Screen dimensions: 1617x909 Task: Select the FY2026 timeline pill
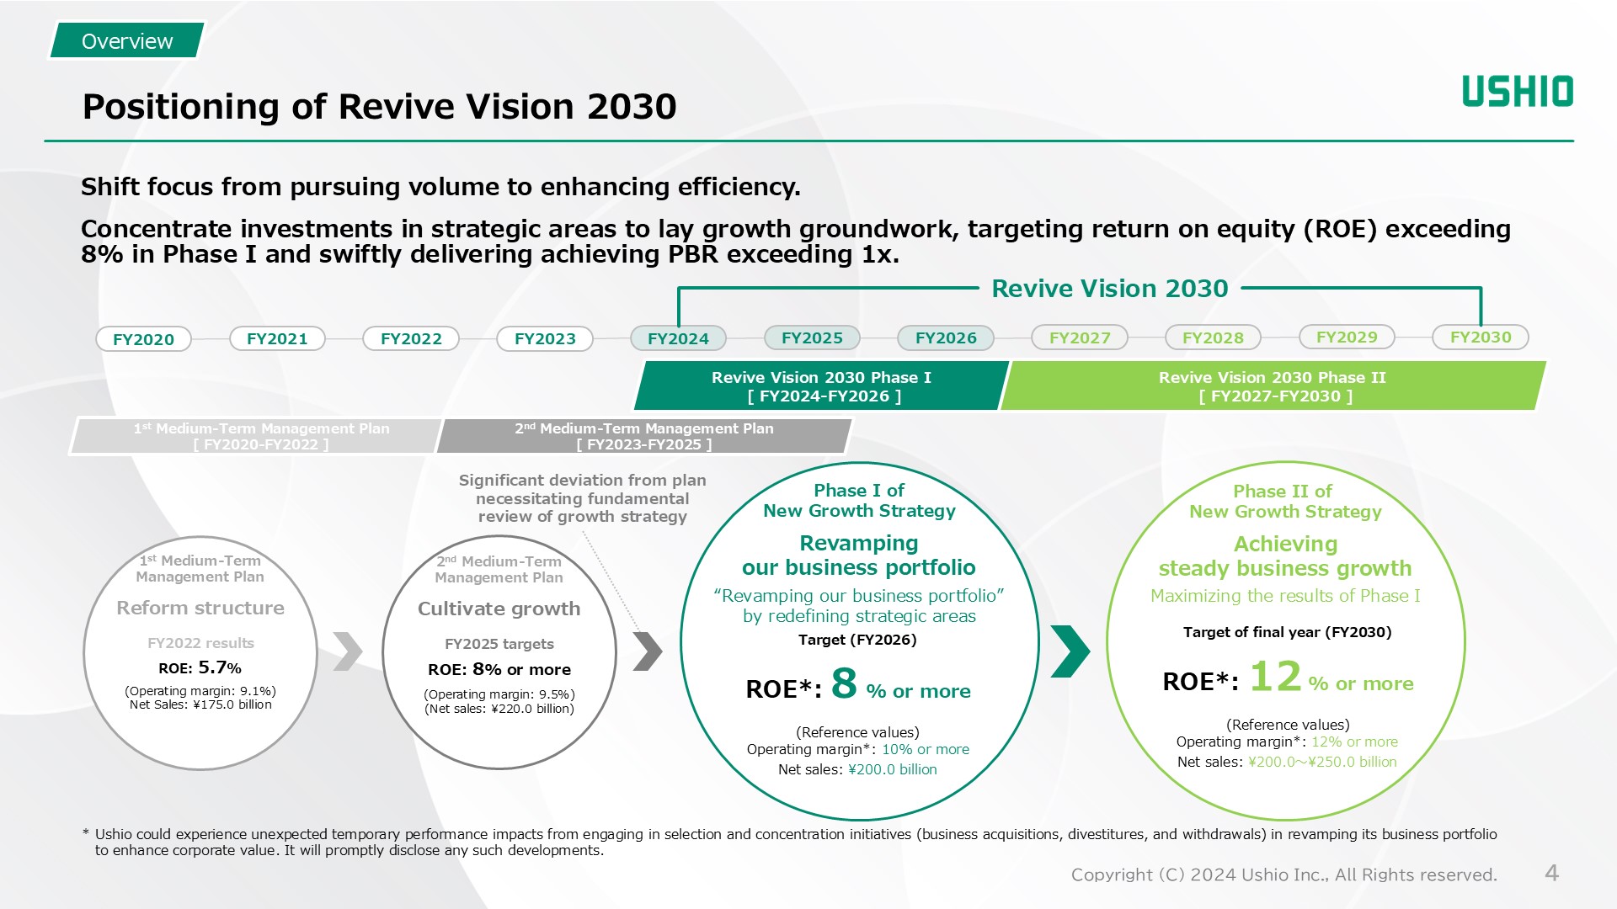coord(946,338)
